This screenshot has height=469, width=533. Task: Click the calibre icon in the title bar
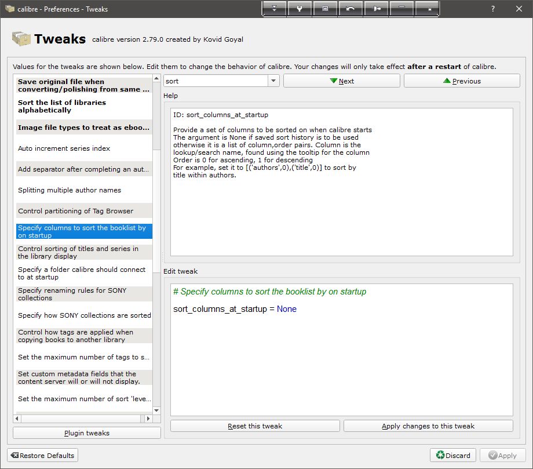click(x=9, y=9)
